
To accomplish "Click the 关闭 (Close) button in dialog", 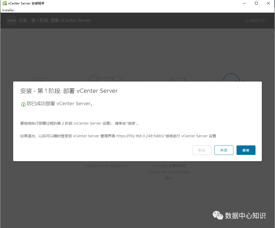I will click(x=224, y=150).
